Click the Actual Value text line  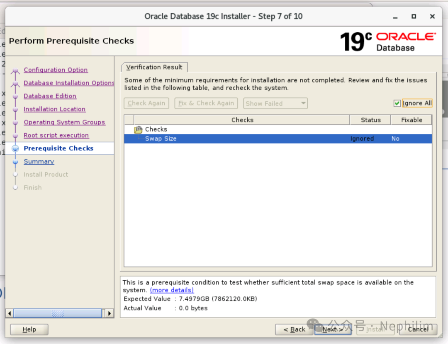point(166,308)
